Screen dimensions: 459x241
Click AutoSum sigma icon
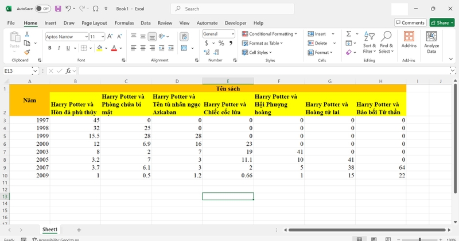point(349,34)
